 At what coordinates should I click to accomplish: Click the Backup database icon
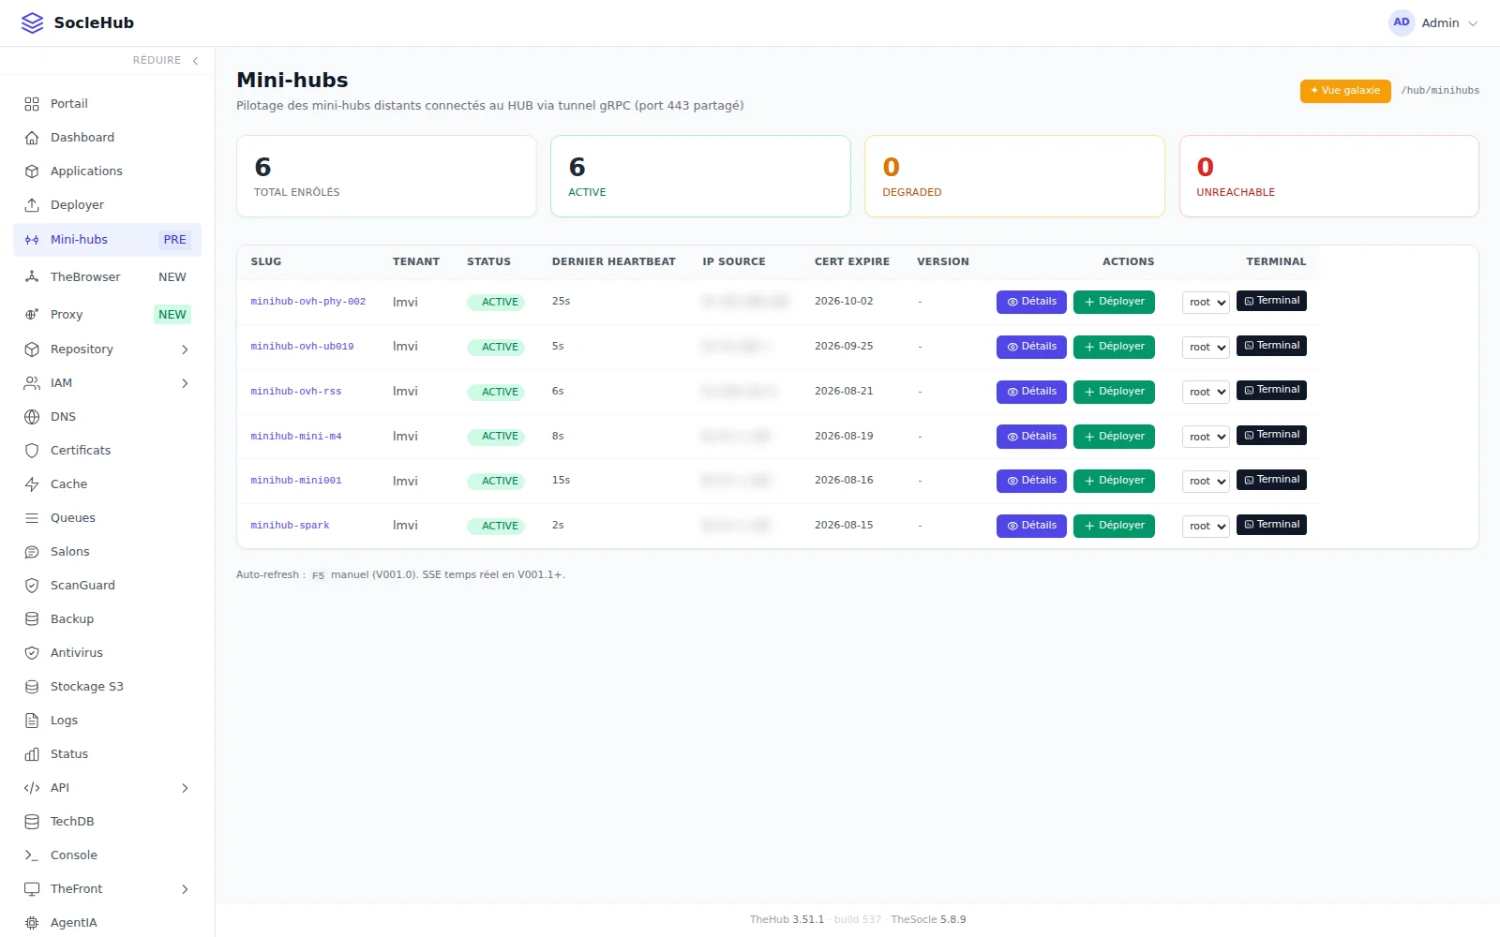coord(32,619)
